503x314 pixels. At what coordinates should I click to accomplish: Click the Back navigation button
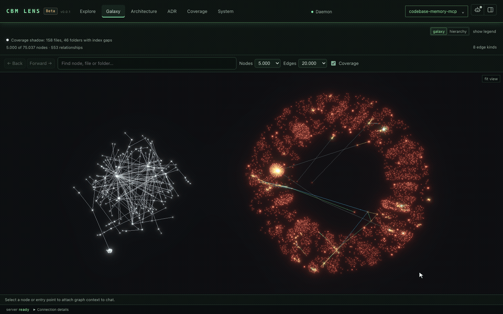point(15,63)
